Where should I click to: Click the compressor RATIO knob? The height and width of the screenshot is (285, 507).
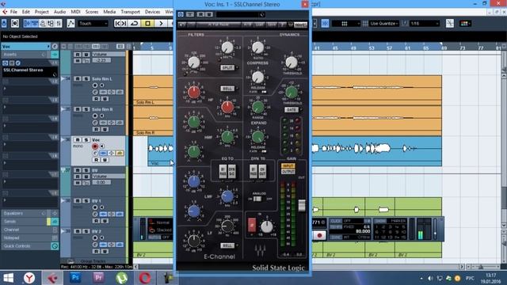click(x=257, y=47)
